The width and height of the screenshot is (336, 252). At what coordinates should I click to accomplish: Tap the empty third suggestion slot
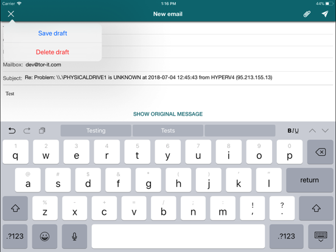(x=240, y=130)
